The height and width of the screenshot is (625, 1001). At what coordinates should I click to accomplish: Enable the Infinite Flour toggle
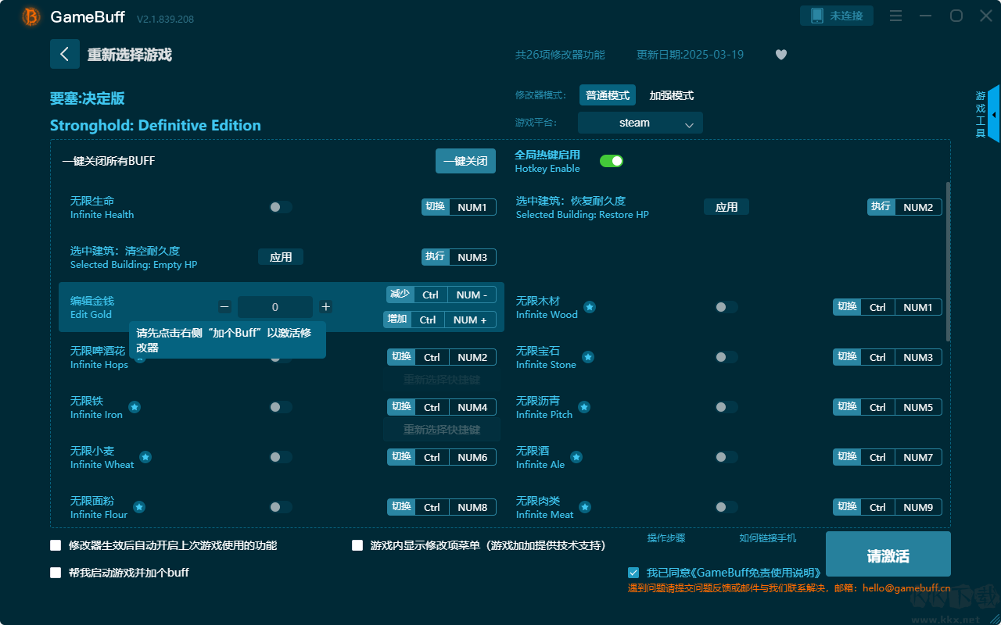pos(281,507)
